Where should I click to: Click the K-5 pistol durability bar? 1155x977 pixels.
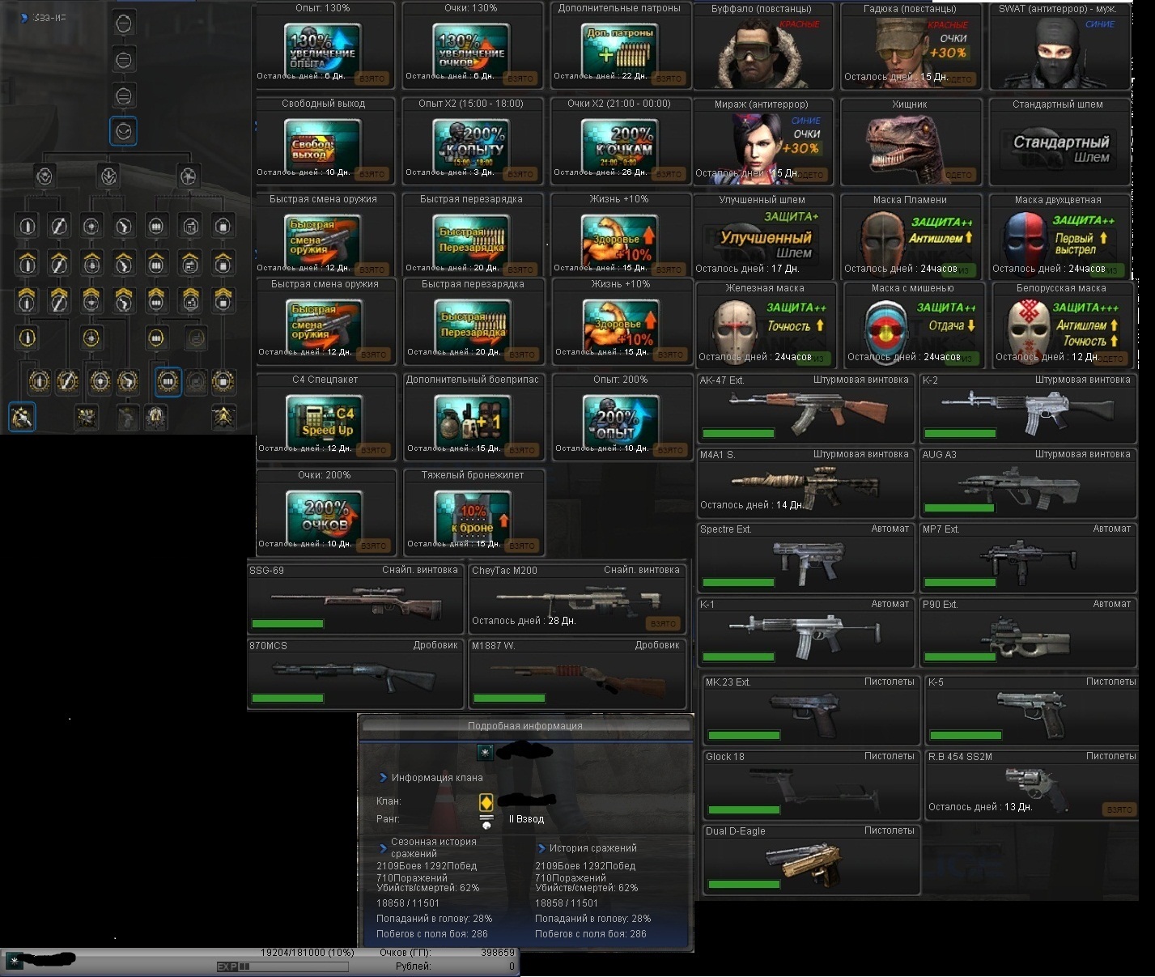click(966, 736)
